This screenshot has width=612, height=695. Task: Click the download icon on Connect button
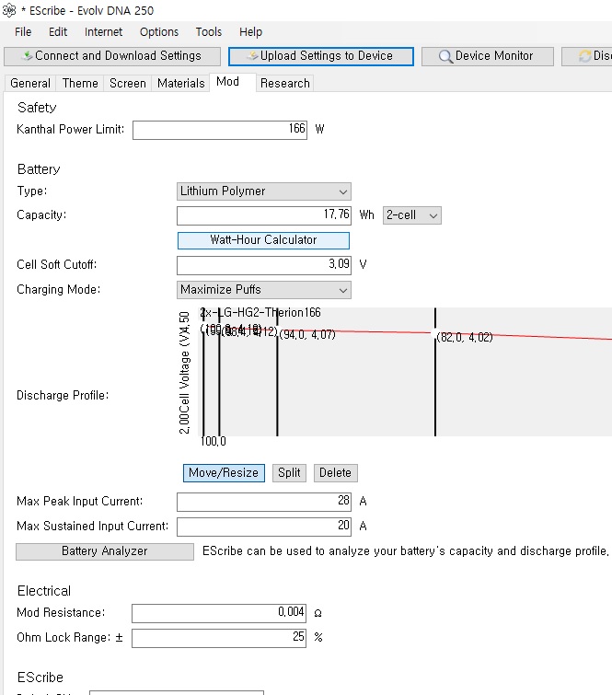pos(28,55)
